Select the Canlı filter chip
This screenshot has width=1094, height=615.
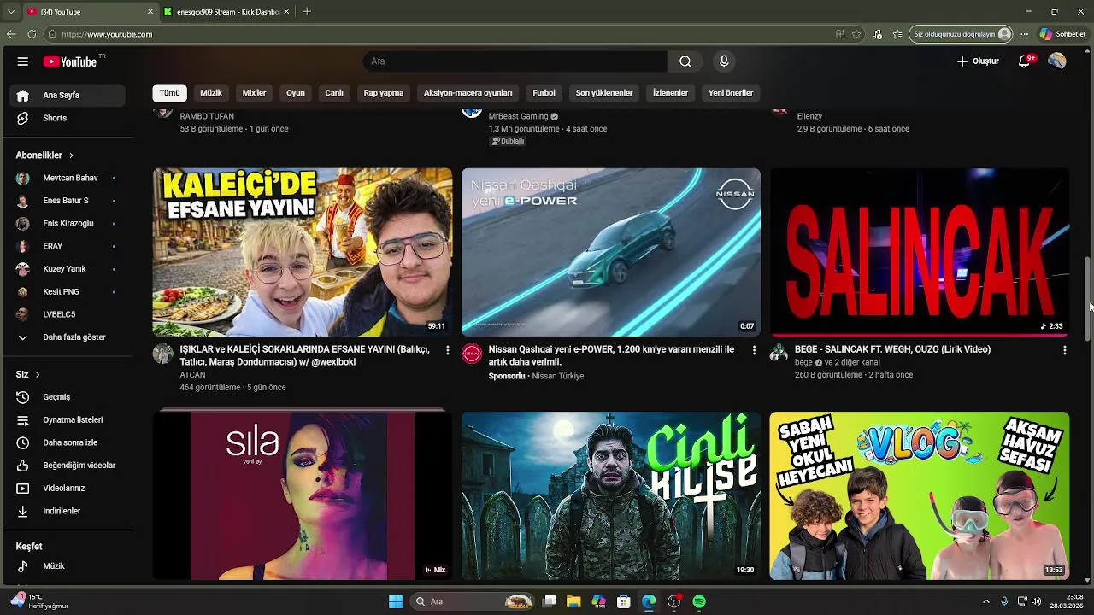pos(334,93)
